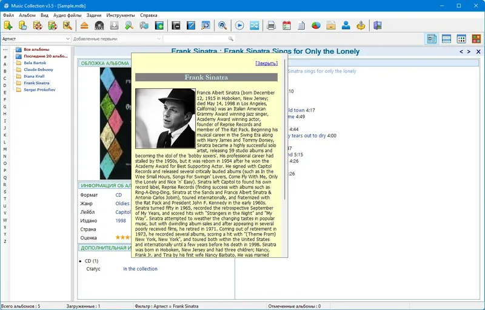Click the gray download tray icon
This screenshot has width=485, height=310.
(114, 25)
